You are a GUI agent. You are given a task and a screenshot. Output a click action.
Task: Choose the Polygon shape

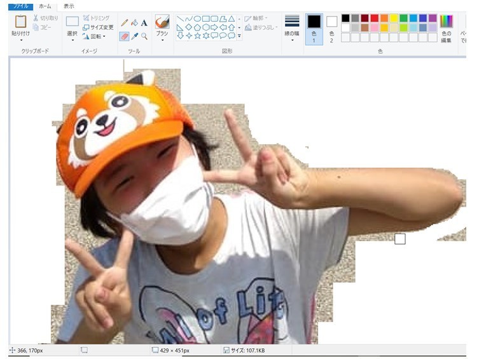[223, 19]
